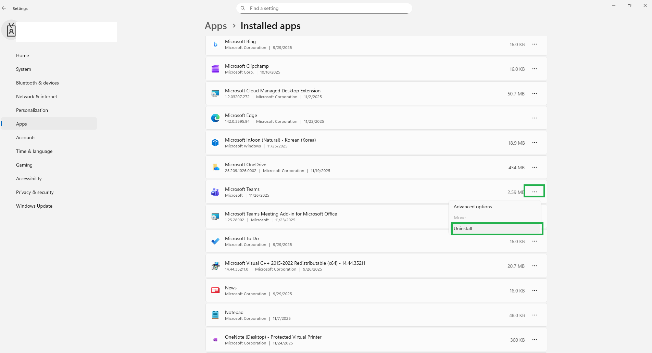Open Accounts settings
The width and height of the screenshot is (652, 353).
(49, 138)
